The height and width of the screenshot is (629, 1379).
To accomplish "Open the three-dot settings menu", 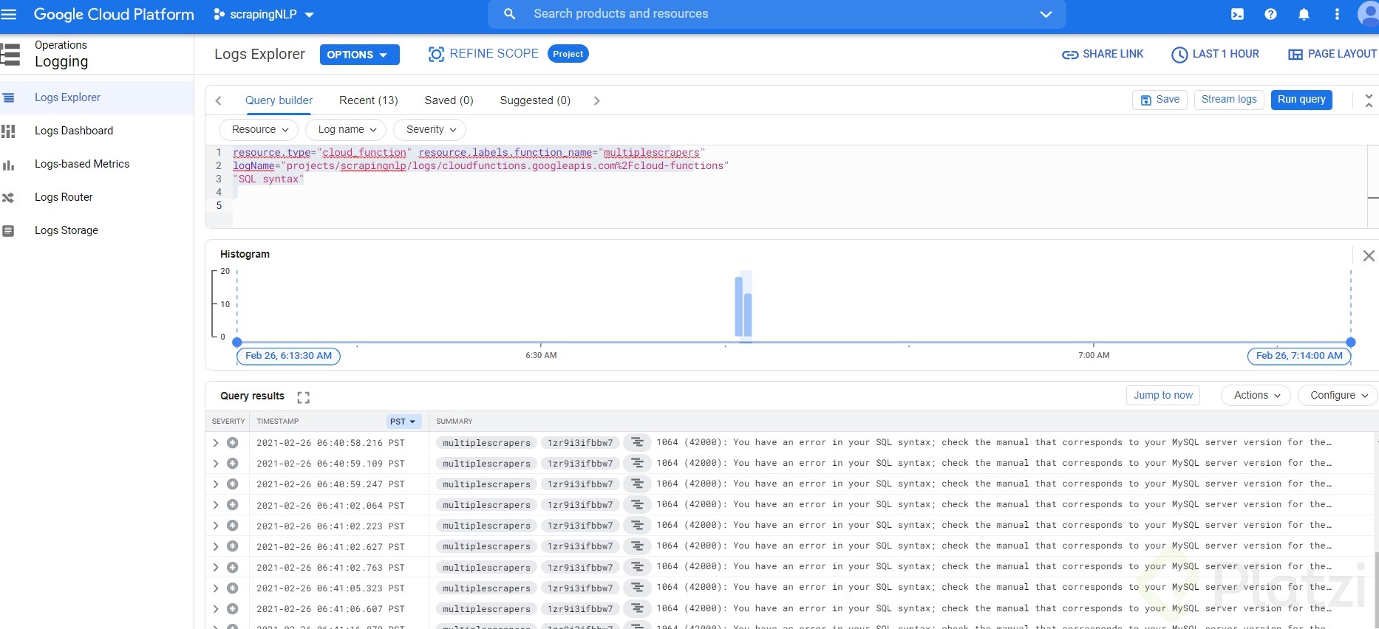I will pos(1337,14).
